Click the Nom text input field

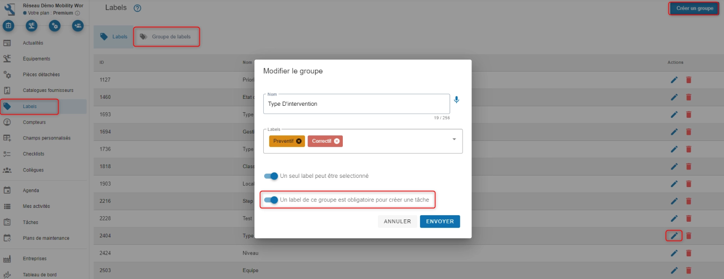coord(356,104)
